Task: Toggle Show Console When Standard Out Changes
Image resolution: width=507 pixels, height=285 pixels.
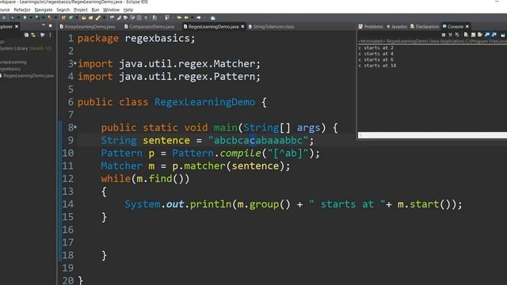Action: click(486, 35)
